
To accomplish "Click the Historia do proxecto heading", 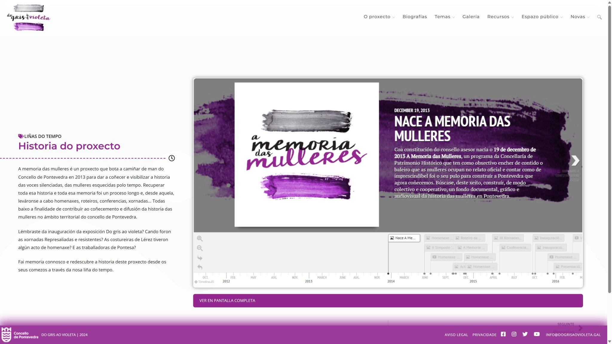I will point(69,146).
